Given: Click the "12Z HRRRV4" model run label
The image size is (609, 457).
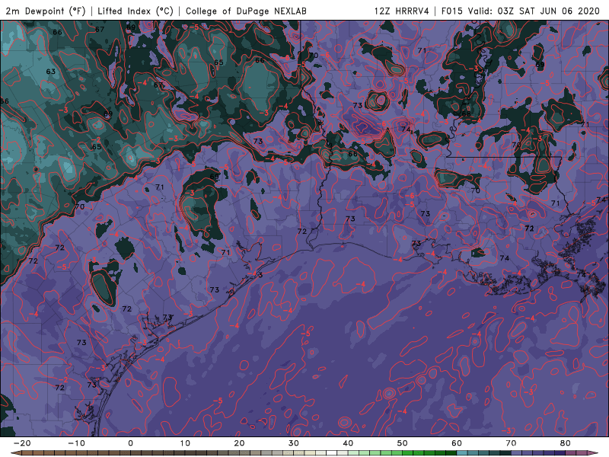Looking at the screenshot, I should [402, 11].
